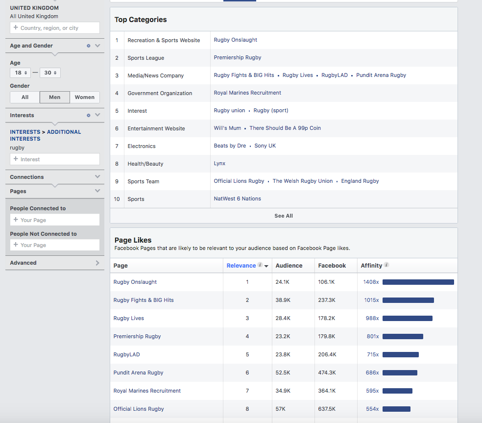The height and width of the screenshot is (423, 482).
Task: Open Rugby Onslaught in Top Categories
Action: pyautogui.click(x=236, y=40)
